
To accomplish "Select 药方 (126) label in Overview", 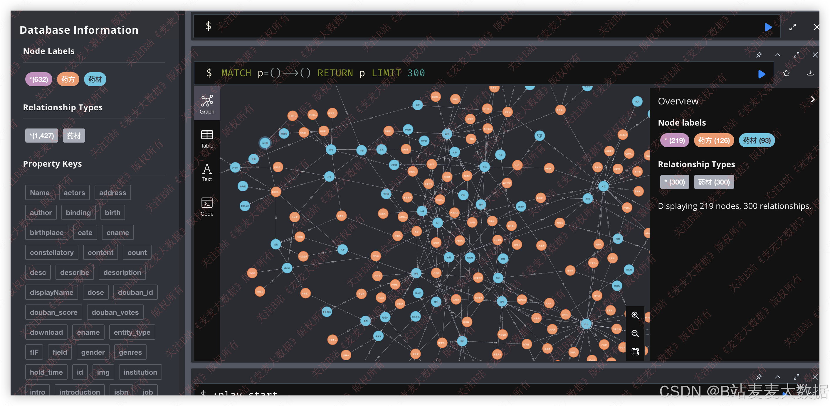I will point(713,140).
